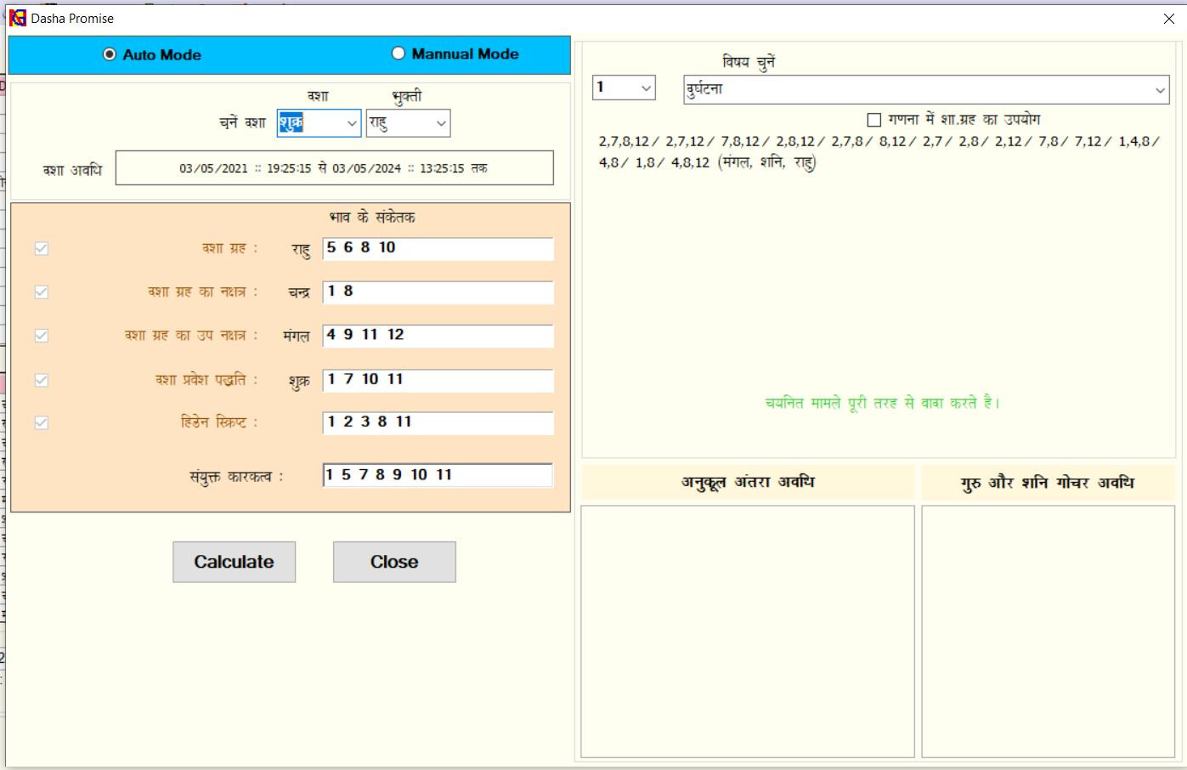This screenshot has height=770, width=1187.
Task: Select Mannual Mode radio button
Action: [398, 54]
